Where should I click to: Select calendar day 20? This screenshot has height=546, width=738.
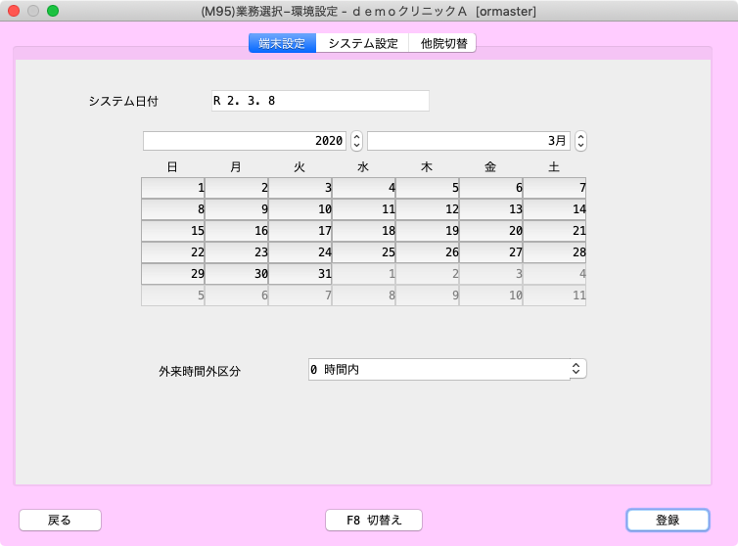click(491, 231)
